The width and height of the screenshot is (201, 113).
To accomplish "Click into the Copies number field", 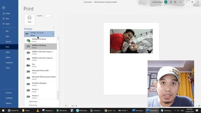I will click(x=47, y=16).
